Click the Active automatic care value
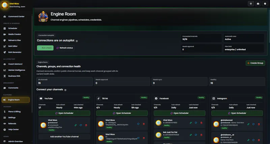270x144 pixels. [228, 39]
